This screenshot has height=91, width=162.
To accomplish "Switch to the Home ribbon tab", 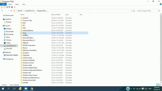I will (10, 4).
